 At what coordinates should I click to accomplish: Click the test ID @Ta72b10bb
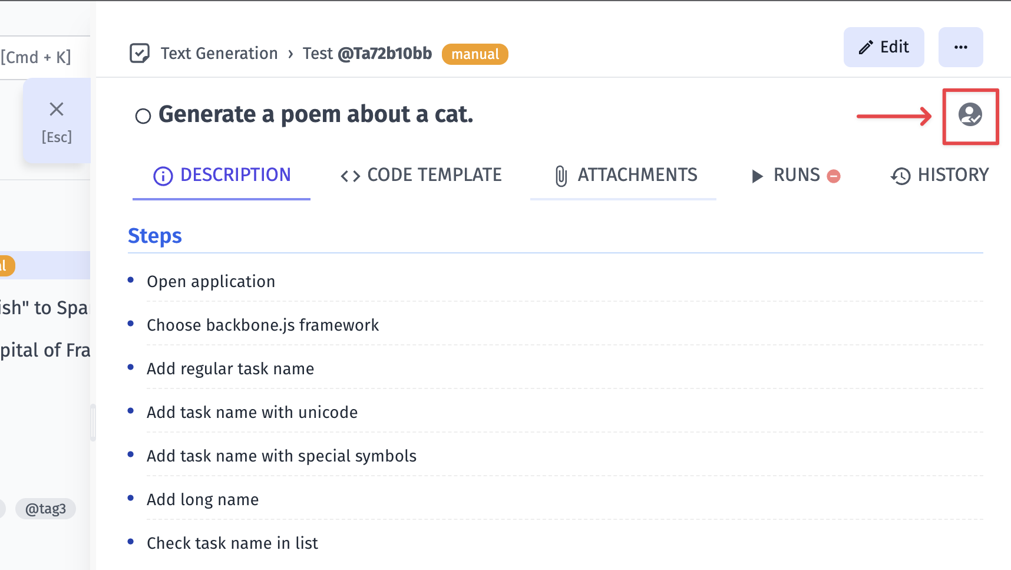385,54
